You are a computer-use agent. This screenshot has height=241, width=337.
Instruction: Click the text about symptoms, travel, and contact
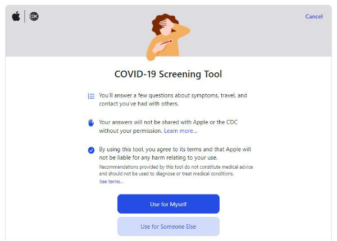click(x=173, y=100)
